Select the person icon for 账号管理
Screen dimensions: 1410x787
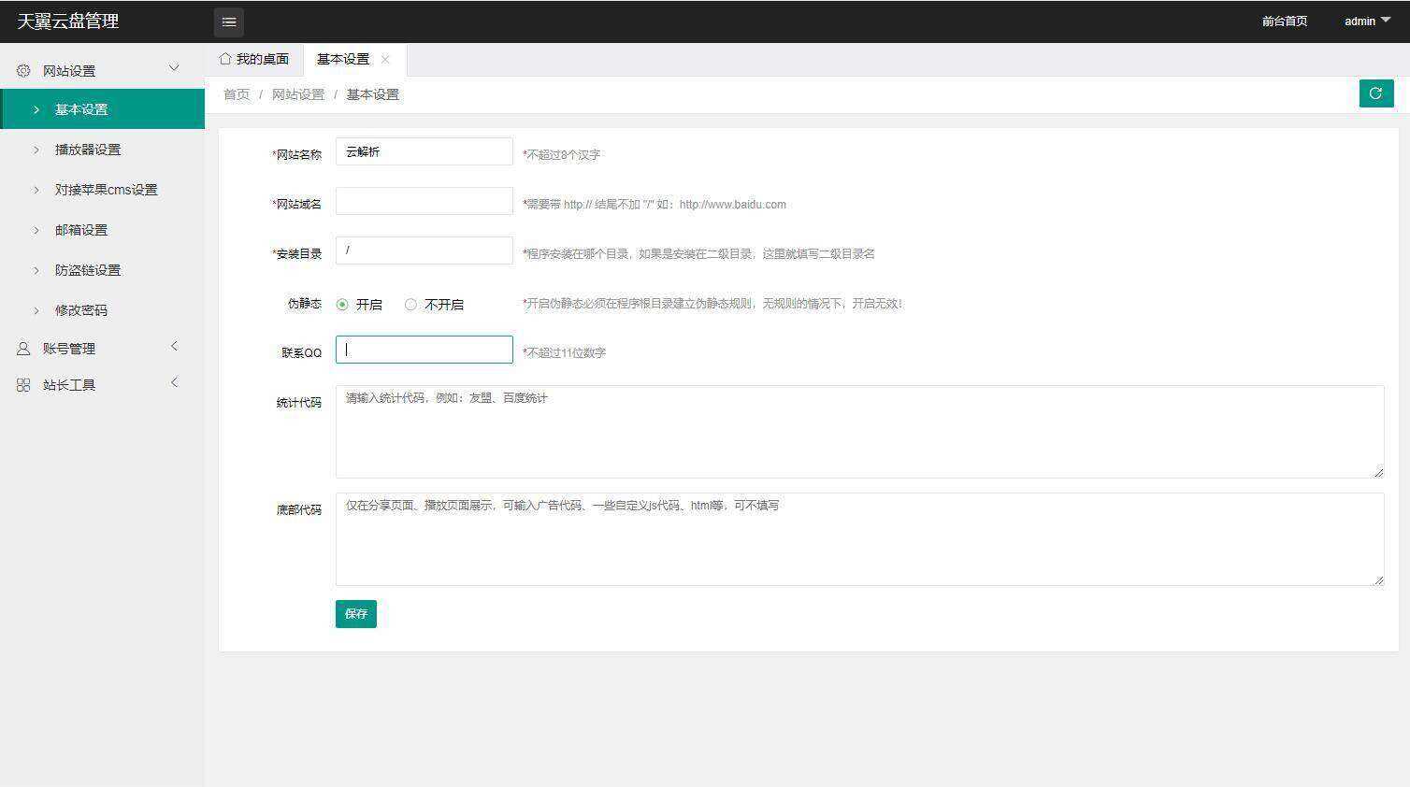22,348
